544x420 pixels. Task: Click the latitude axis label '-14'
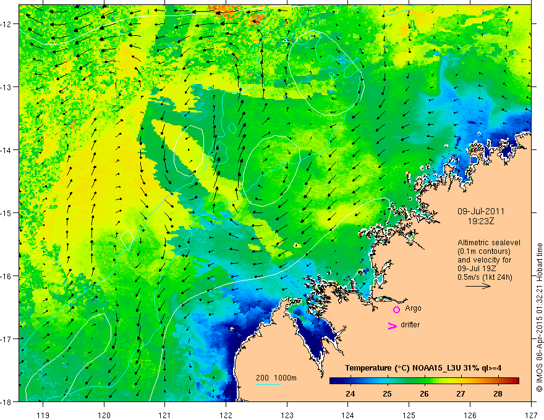pos(7,150)
